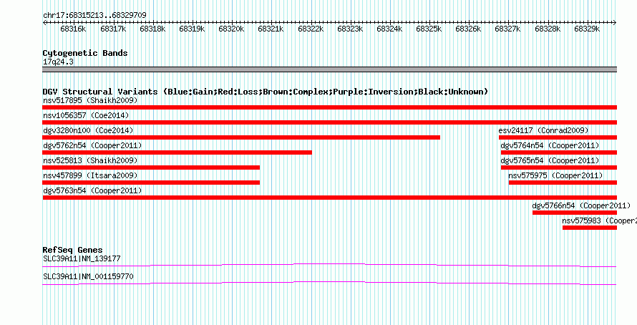Click the 17q24.3 band label
This screenshot has width=637, height=325.
58,62
